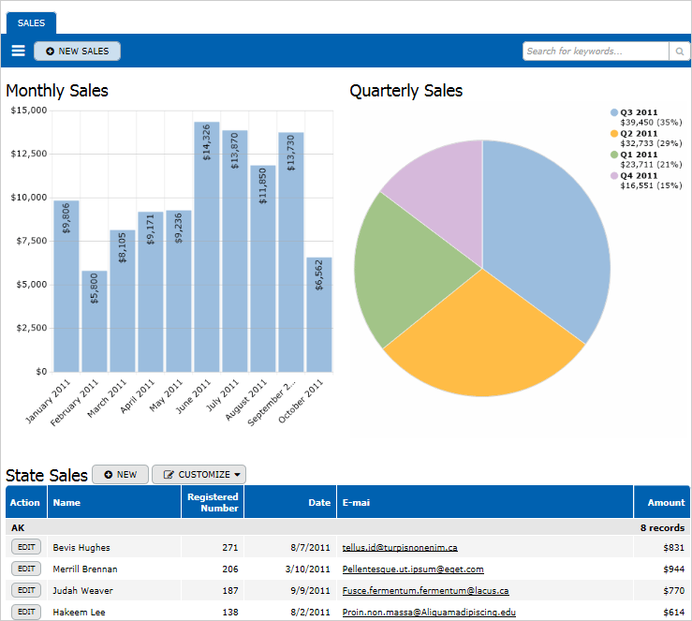Screen dimensions: 692x621
Task: Switch to the SALES tab
Action: click(x=31, y=23)
